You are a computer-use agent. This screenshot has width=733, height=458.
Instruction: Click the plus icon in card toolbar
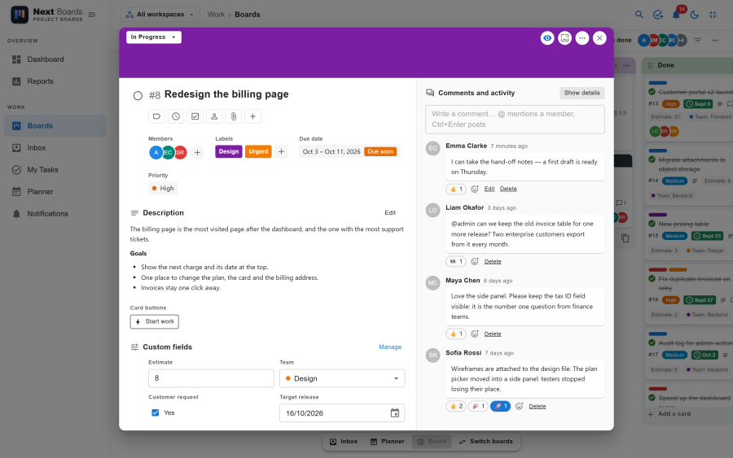coord(253,116)
